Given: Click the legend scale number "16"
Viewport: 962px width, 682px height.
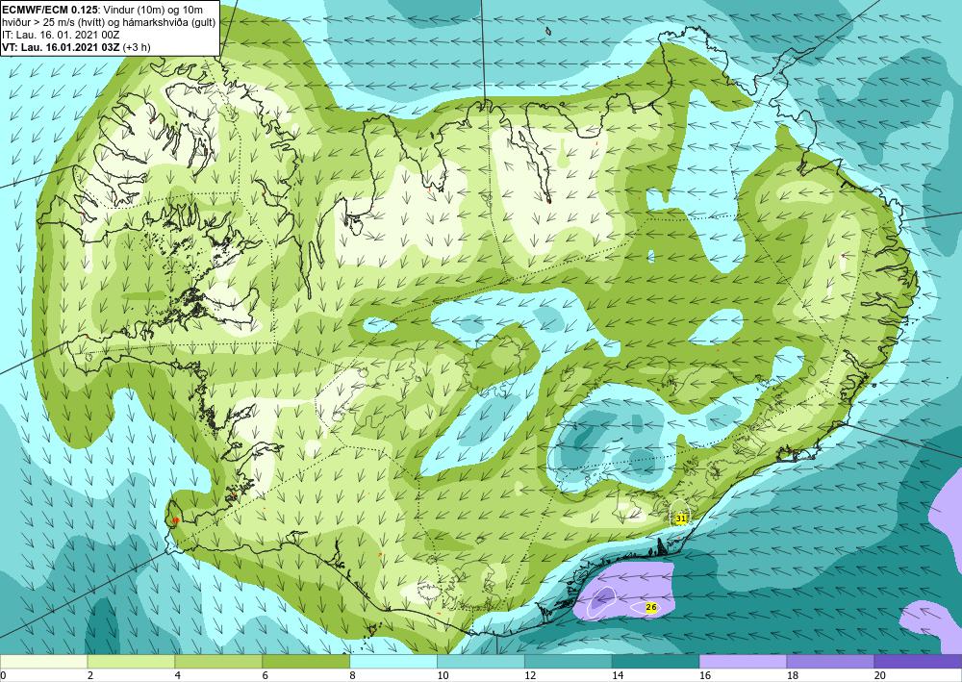Looking at the screenshot, I should pyautogui.click(x=705, y=675).
